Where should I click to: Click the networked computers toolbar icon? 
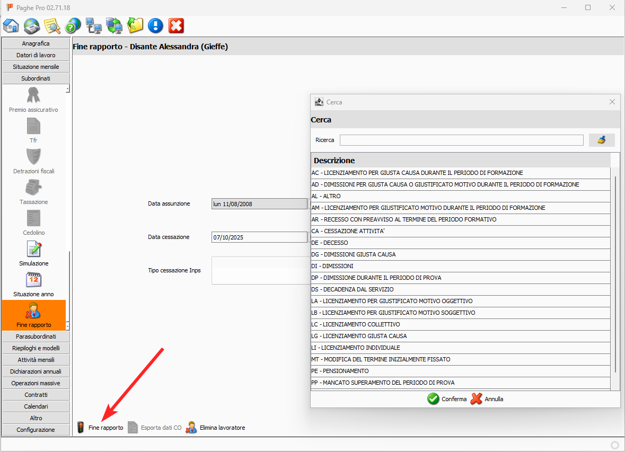[93, 25]
